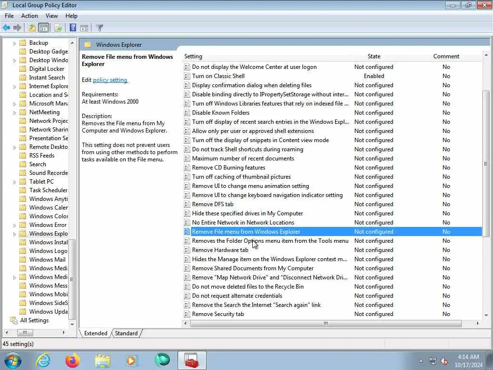This screenshot has width=493, height=370.
Task: Click the Up one level folder icon
Action: tap(32, 27)
